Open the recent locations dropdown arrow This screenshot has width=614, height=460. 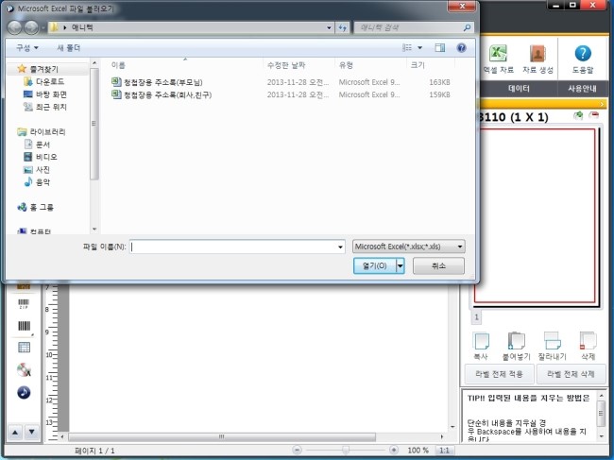(x=43, y=28)
